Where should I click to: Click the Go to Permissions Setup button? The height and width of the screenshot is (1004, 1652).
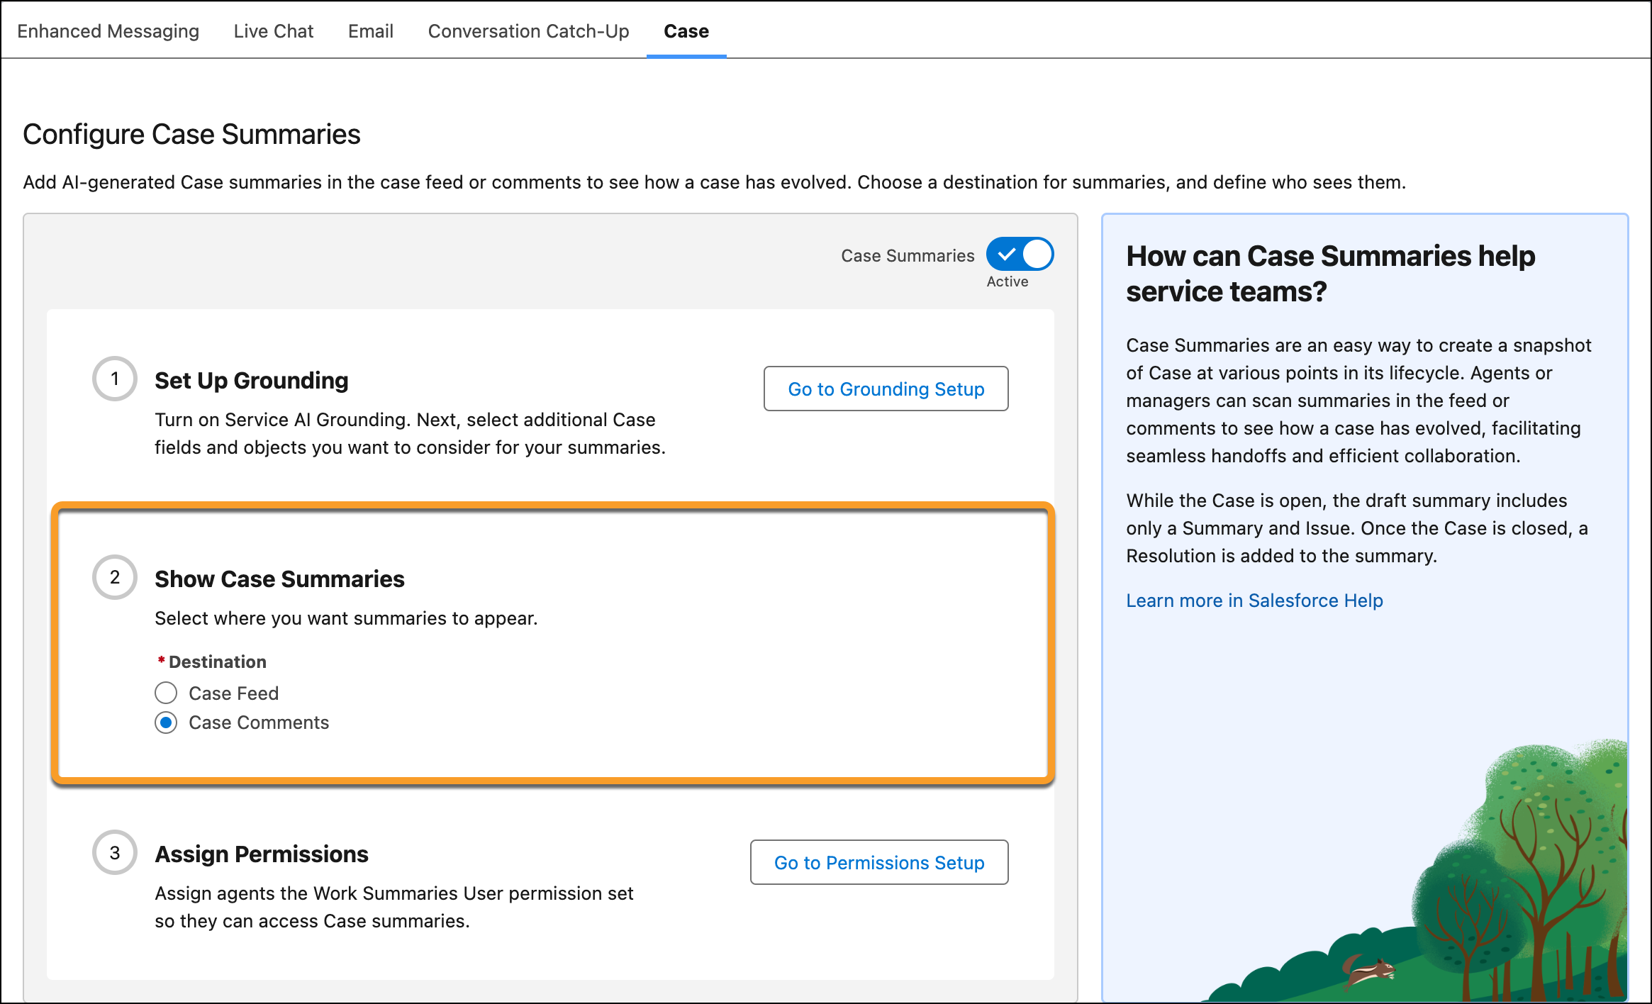tap(879, 862)
